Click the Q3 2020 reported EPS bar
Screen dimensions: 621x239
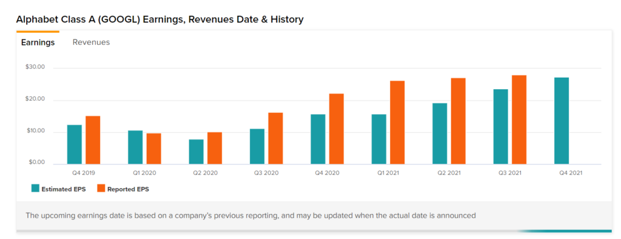(276, 138)
